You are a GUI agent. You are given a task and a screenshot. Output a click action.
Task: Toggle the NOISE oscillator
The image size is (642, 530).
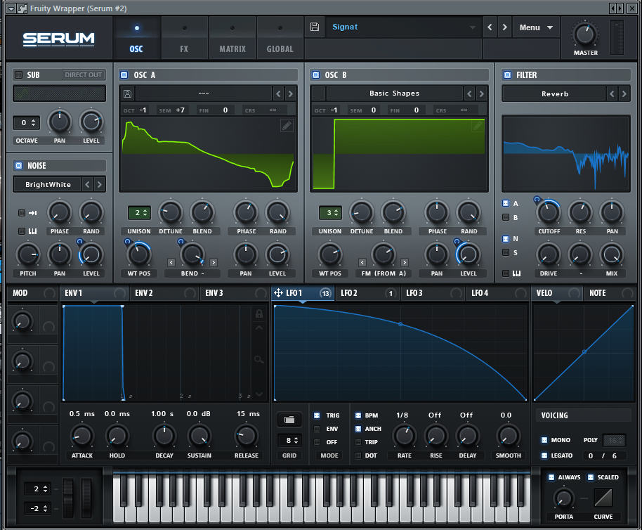tap(18, 165)
